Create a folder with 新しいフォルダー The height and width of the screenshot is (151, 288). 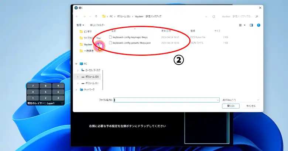point(97,25)
